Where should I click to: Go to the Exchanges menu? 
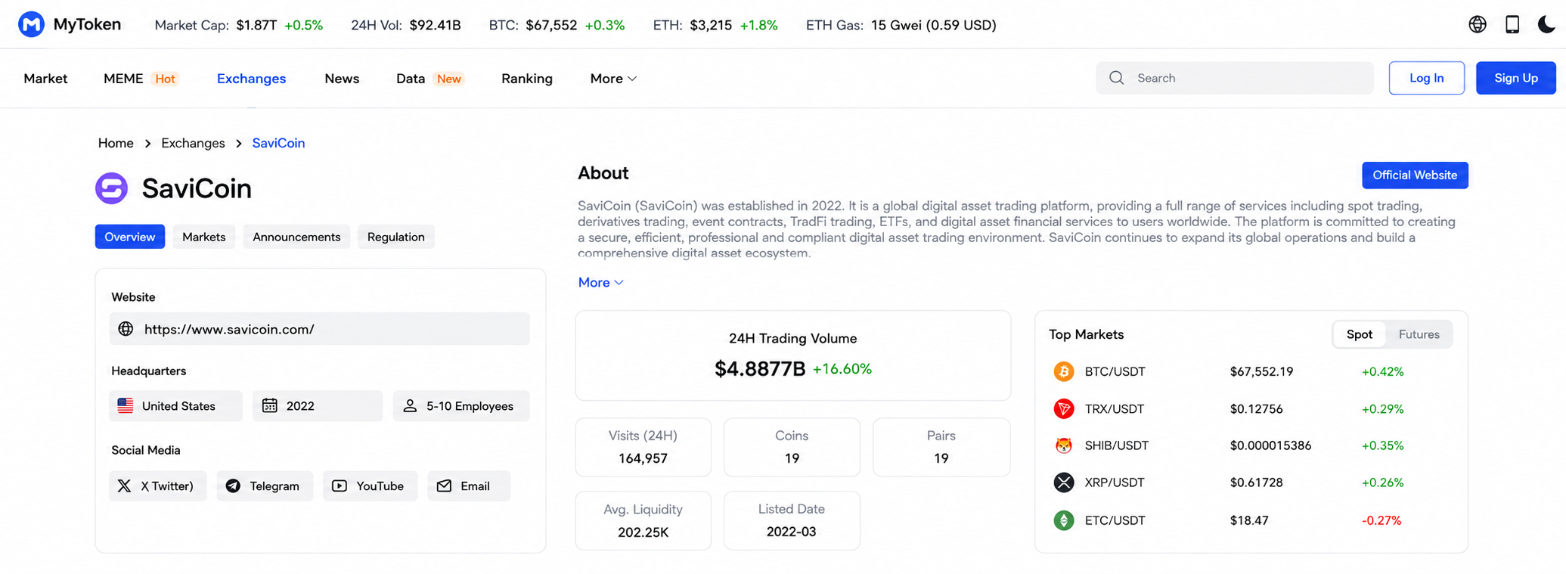point(251,79)
